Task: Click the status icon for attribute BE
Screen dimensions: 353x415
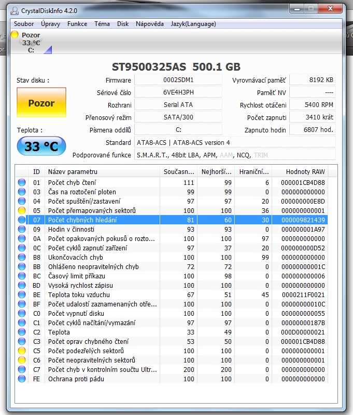Action: pyautogui.click(x=22, y=294)
